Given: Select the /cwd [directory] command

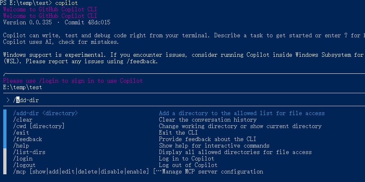Looking at the screenshot, I should [39, 126].
